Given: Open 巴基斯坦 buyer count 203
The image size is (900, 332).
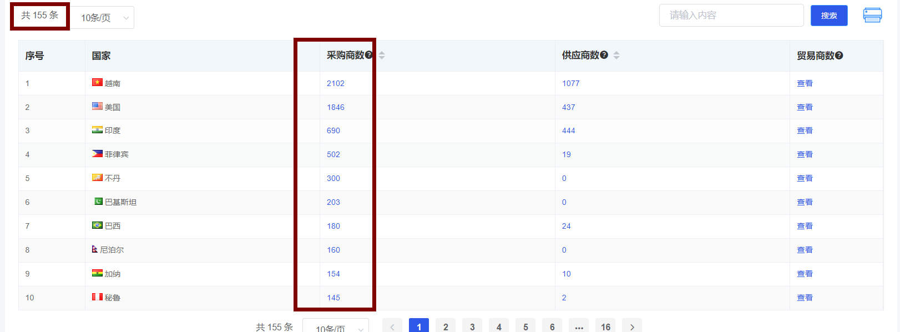Looking at the screenshot, I should (x=333, y=202).
